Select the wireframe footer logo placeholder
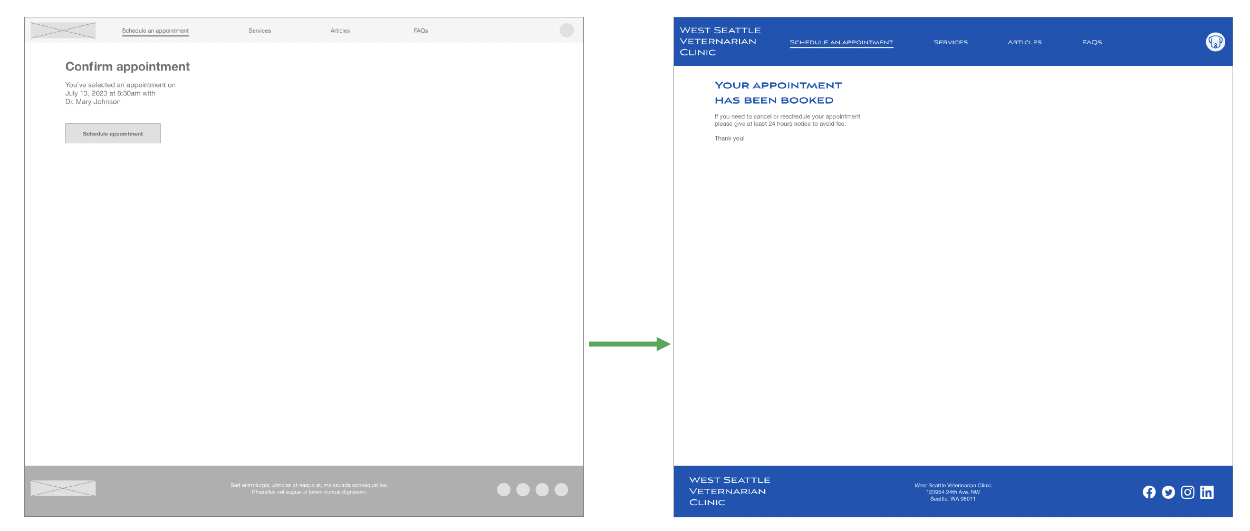1250x531 pixels. point(63,488)
